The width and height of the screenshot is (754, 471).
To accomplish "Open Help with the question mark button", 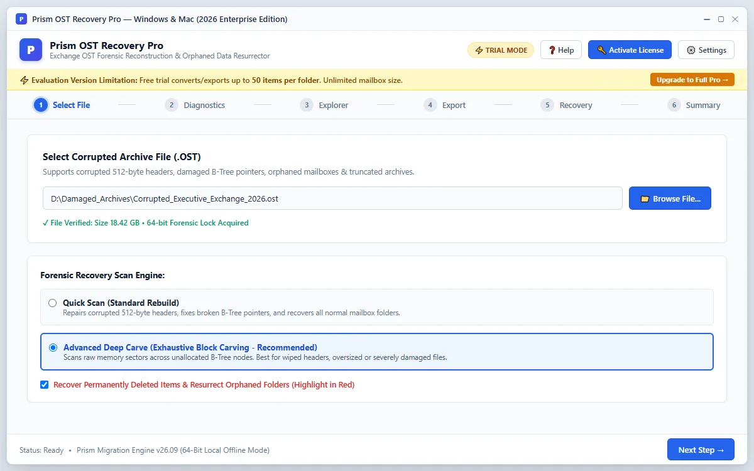I will (561, 50).
